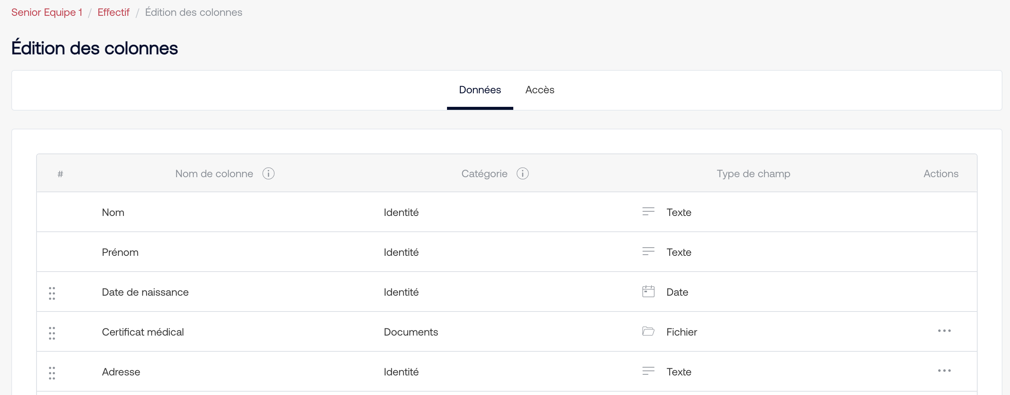Click the Certificat médical column name
The height and width of the screenshot is (395, 1010).
pos(143,332)
